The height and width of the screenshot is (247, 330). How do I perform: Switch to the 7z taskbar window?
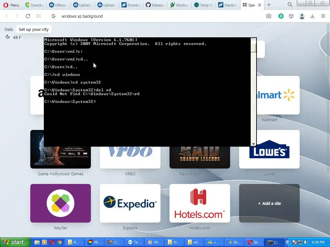114,242
